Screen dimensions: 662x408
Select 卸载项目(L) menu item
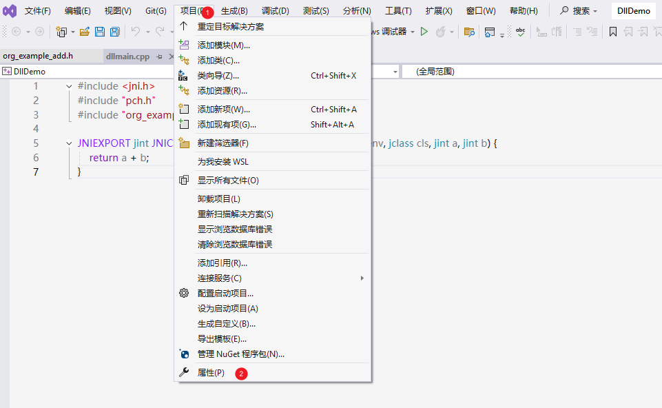272,199
